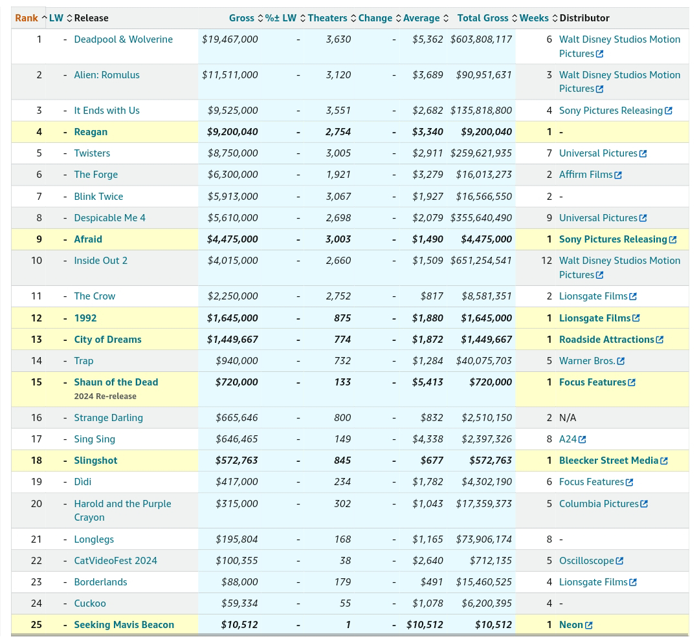Click external link icon in Inside Out 2 row
The width and height of the screenshot is (699, 641).
point(599,276)
